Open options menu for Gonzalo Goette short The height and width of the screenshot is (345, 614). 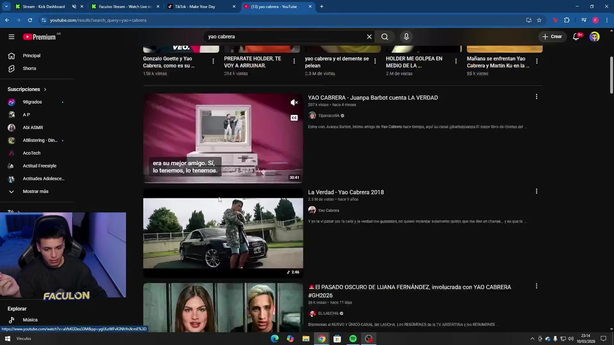pos(213,61)
